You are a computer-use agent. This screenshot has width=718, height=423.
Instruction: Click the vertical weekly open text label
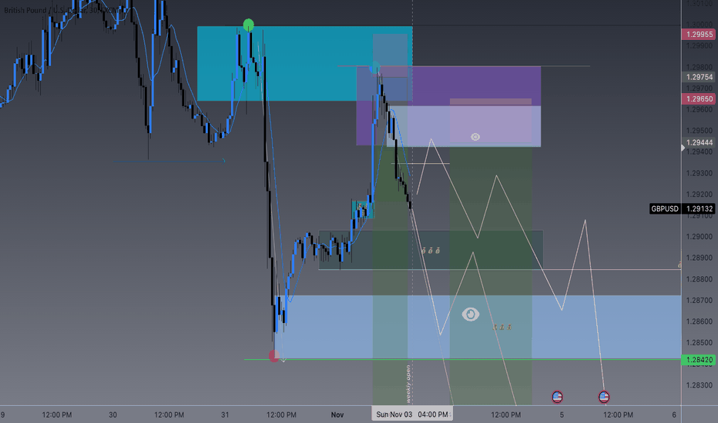408,383
